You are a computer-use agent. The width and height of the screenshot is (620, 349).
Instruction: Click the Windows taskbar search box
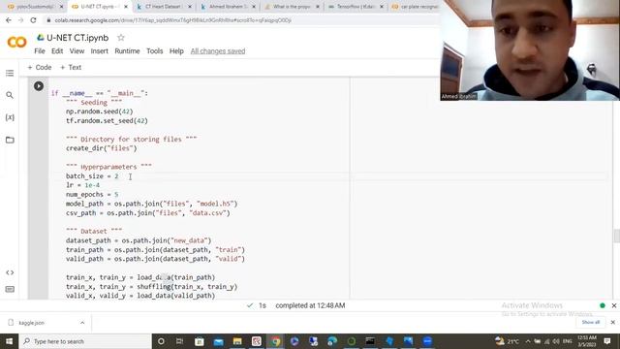click(x=85, y=341)
